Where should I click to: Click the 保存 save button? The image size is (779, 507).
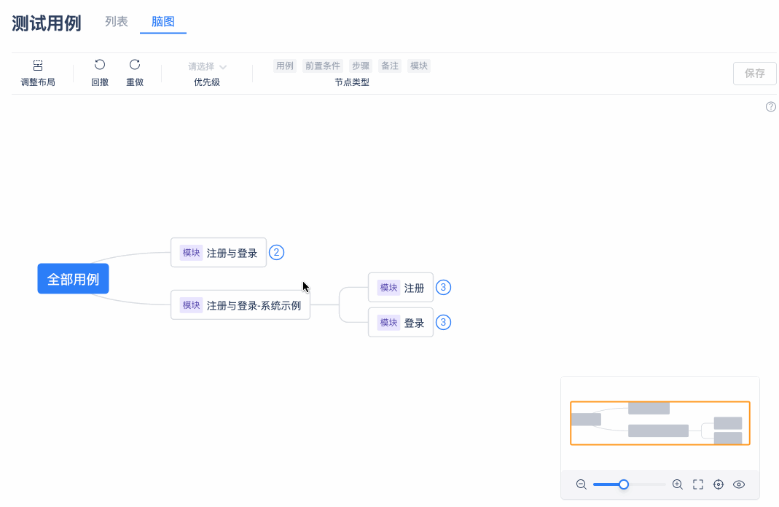click(755, 74)
